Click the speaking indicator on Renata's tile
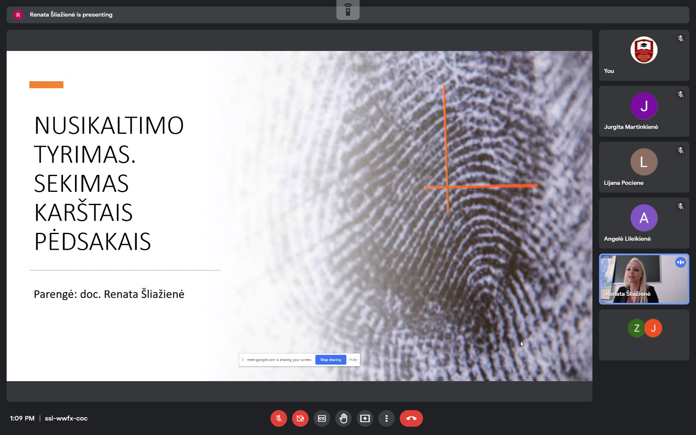This screenshot has height=435, width=696. (x=680, y=262)
